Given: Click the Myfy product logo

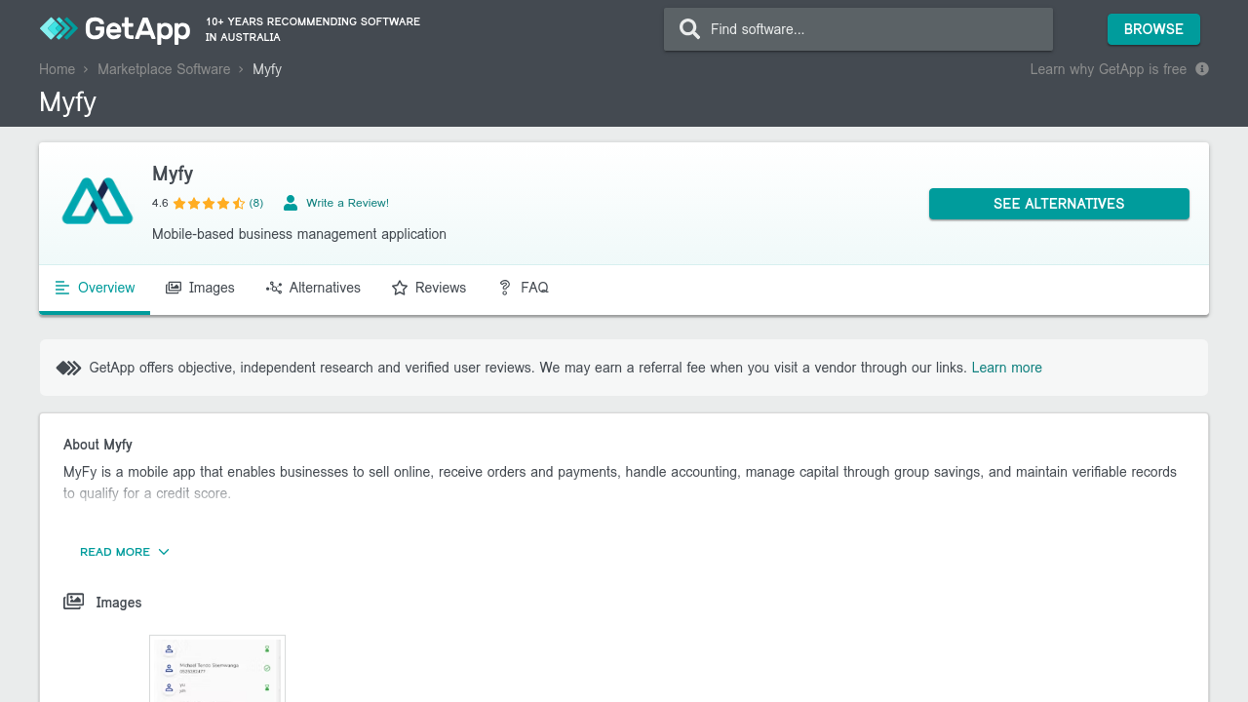Looking at the screenshot, I should [97, 201].
